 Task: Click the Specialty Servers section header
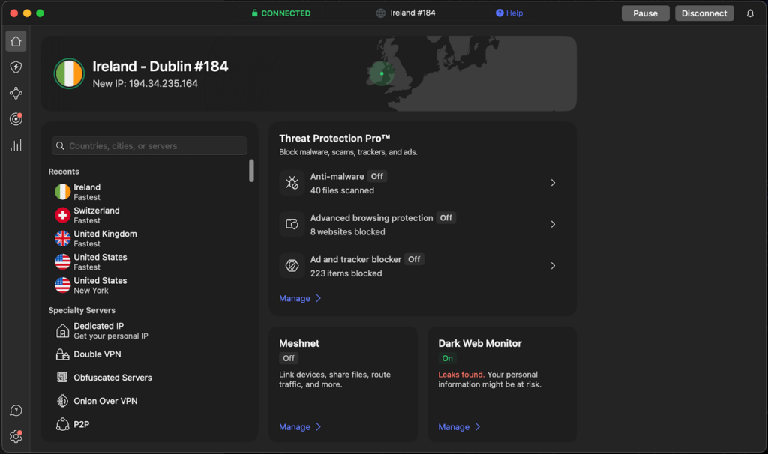coord(82,310)
